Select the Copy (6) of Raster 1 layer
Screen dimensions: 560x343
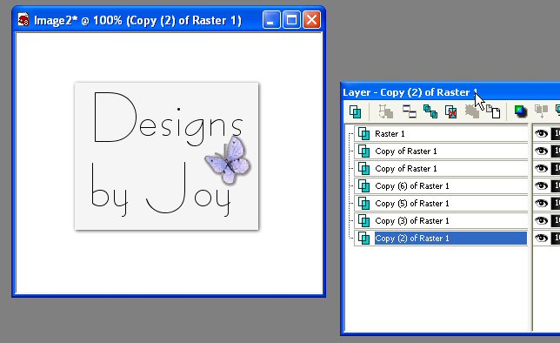click(441, 185)
